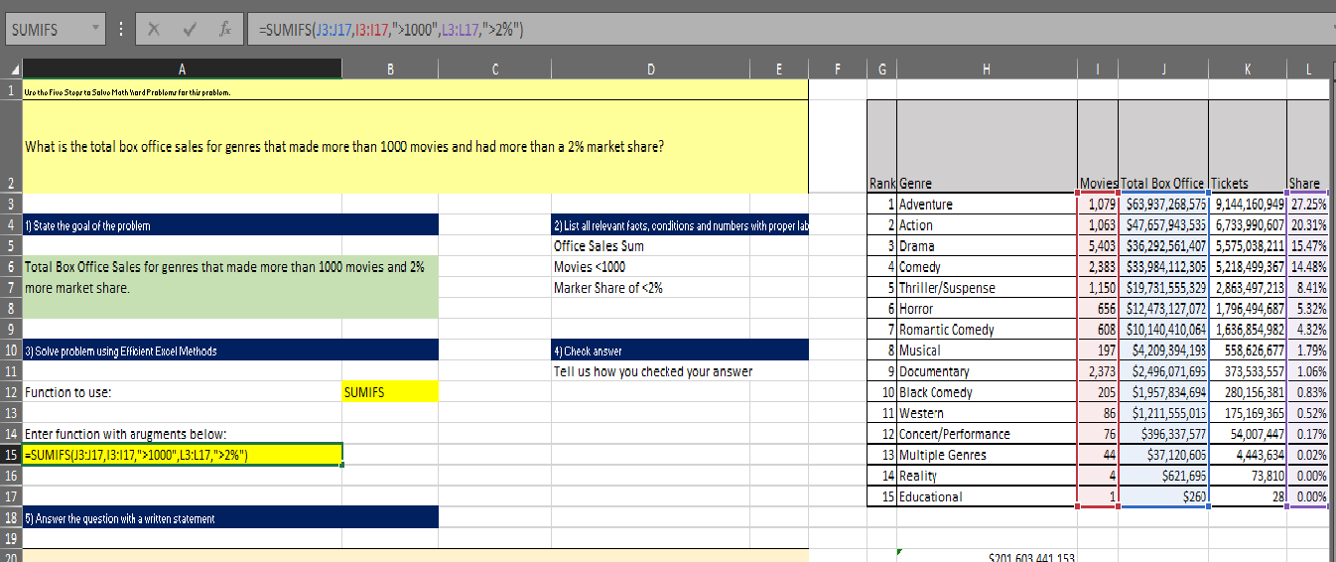
Task: Click inside the formula bar text
Action: click(x=391, y=30)
